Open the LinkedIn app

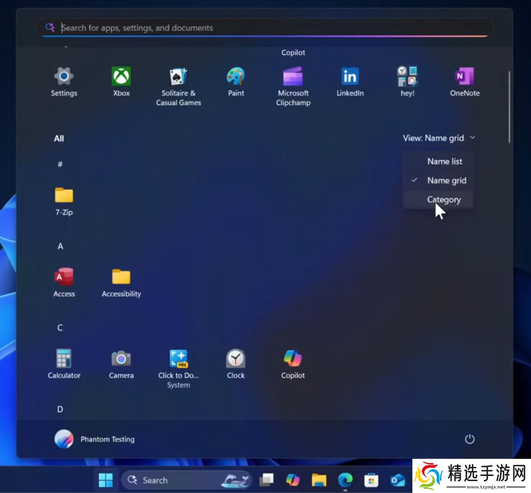coord(350,81)
